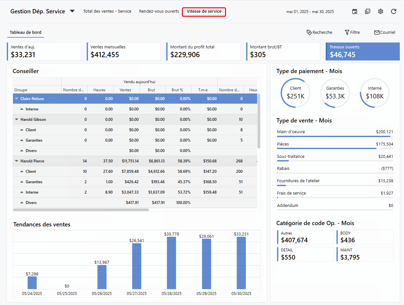Click the Recherche tag icon

pos(309,32)
